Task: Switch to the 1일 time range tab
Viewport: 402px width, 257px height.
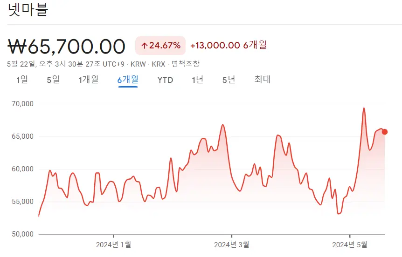Action: click(x=22, y=80)
